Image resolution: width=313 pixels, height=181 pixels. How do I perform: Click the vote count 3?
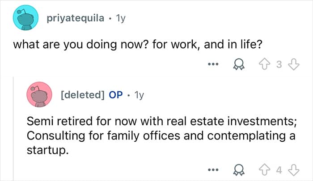[279, 65]
